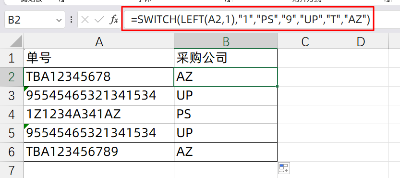This screenshot has width=400, height=178.
Task: Click cell B5 showing UP
Action: 226,133
